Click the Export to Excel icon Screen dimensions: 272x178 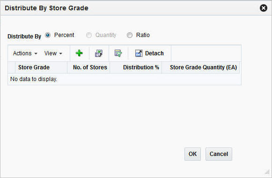[x=98, y=53]
